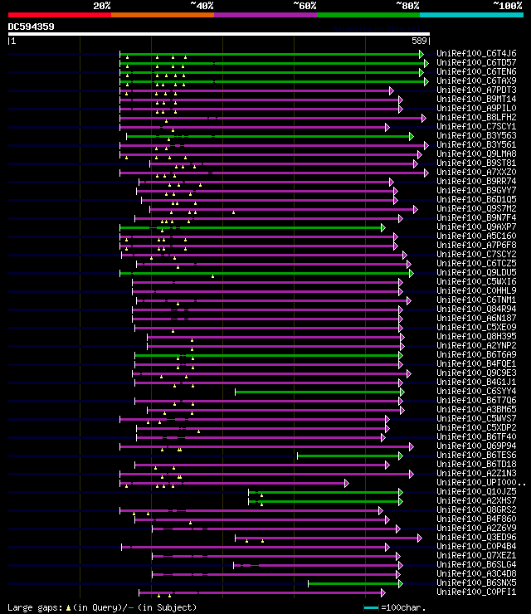Select the UniRef100_B3Y561 label
This screenshot has height=614, width=531.
476,144
